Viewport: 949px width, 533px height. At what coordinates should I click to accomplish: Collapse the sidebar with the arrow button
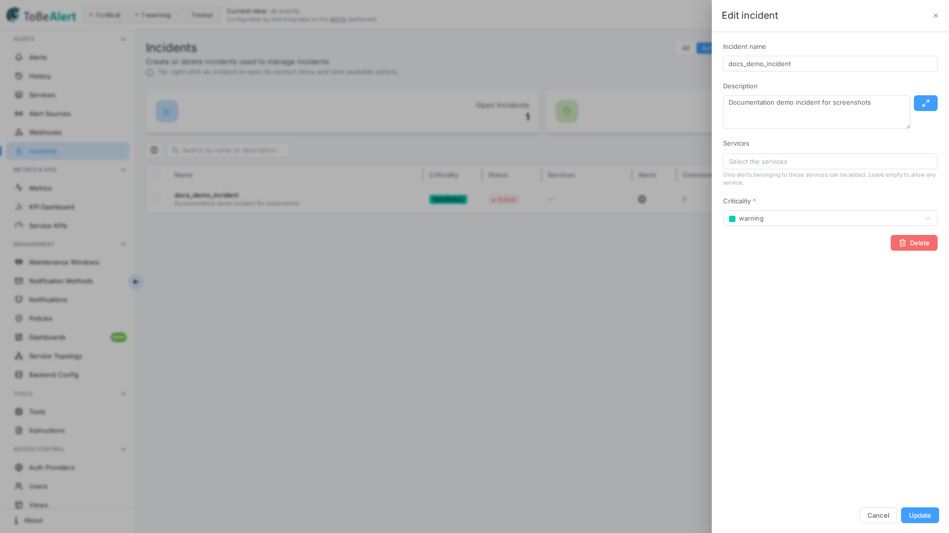click(x=135, y=282)
